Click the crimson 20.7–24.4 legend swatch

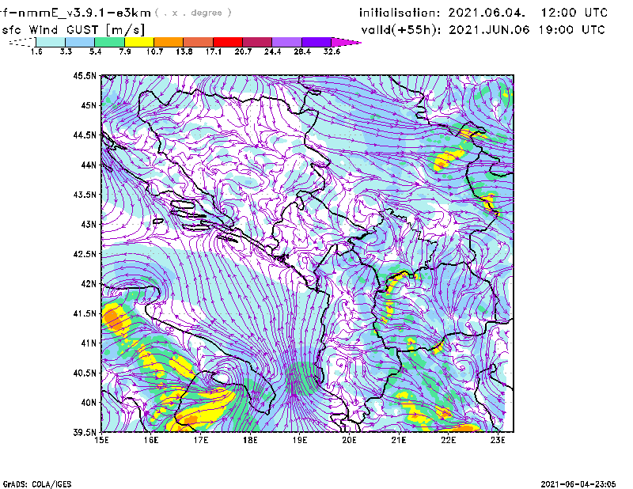pos(257,42)
